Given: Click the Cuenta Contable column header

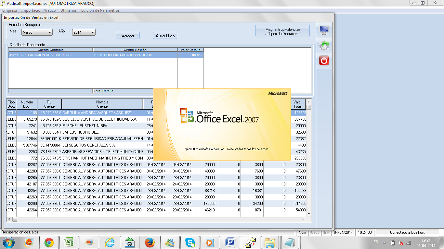Looking at the screenshot, I should (x=51, y=50).
